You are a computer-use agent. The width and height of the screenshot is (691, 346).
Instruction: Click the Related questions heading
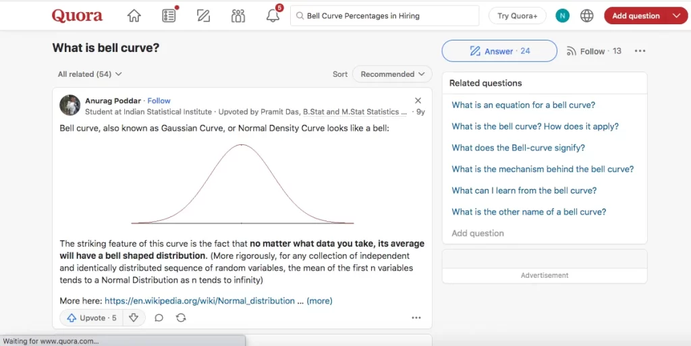tap(486, 83)
